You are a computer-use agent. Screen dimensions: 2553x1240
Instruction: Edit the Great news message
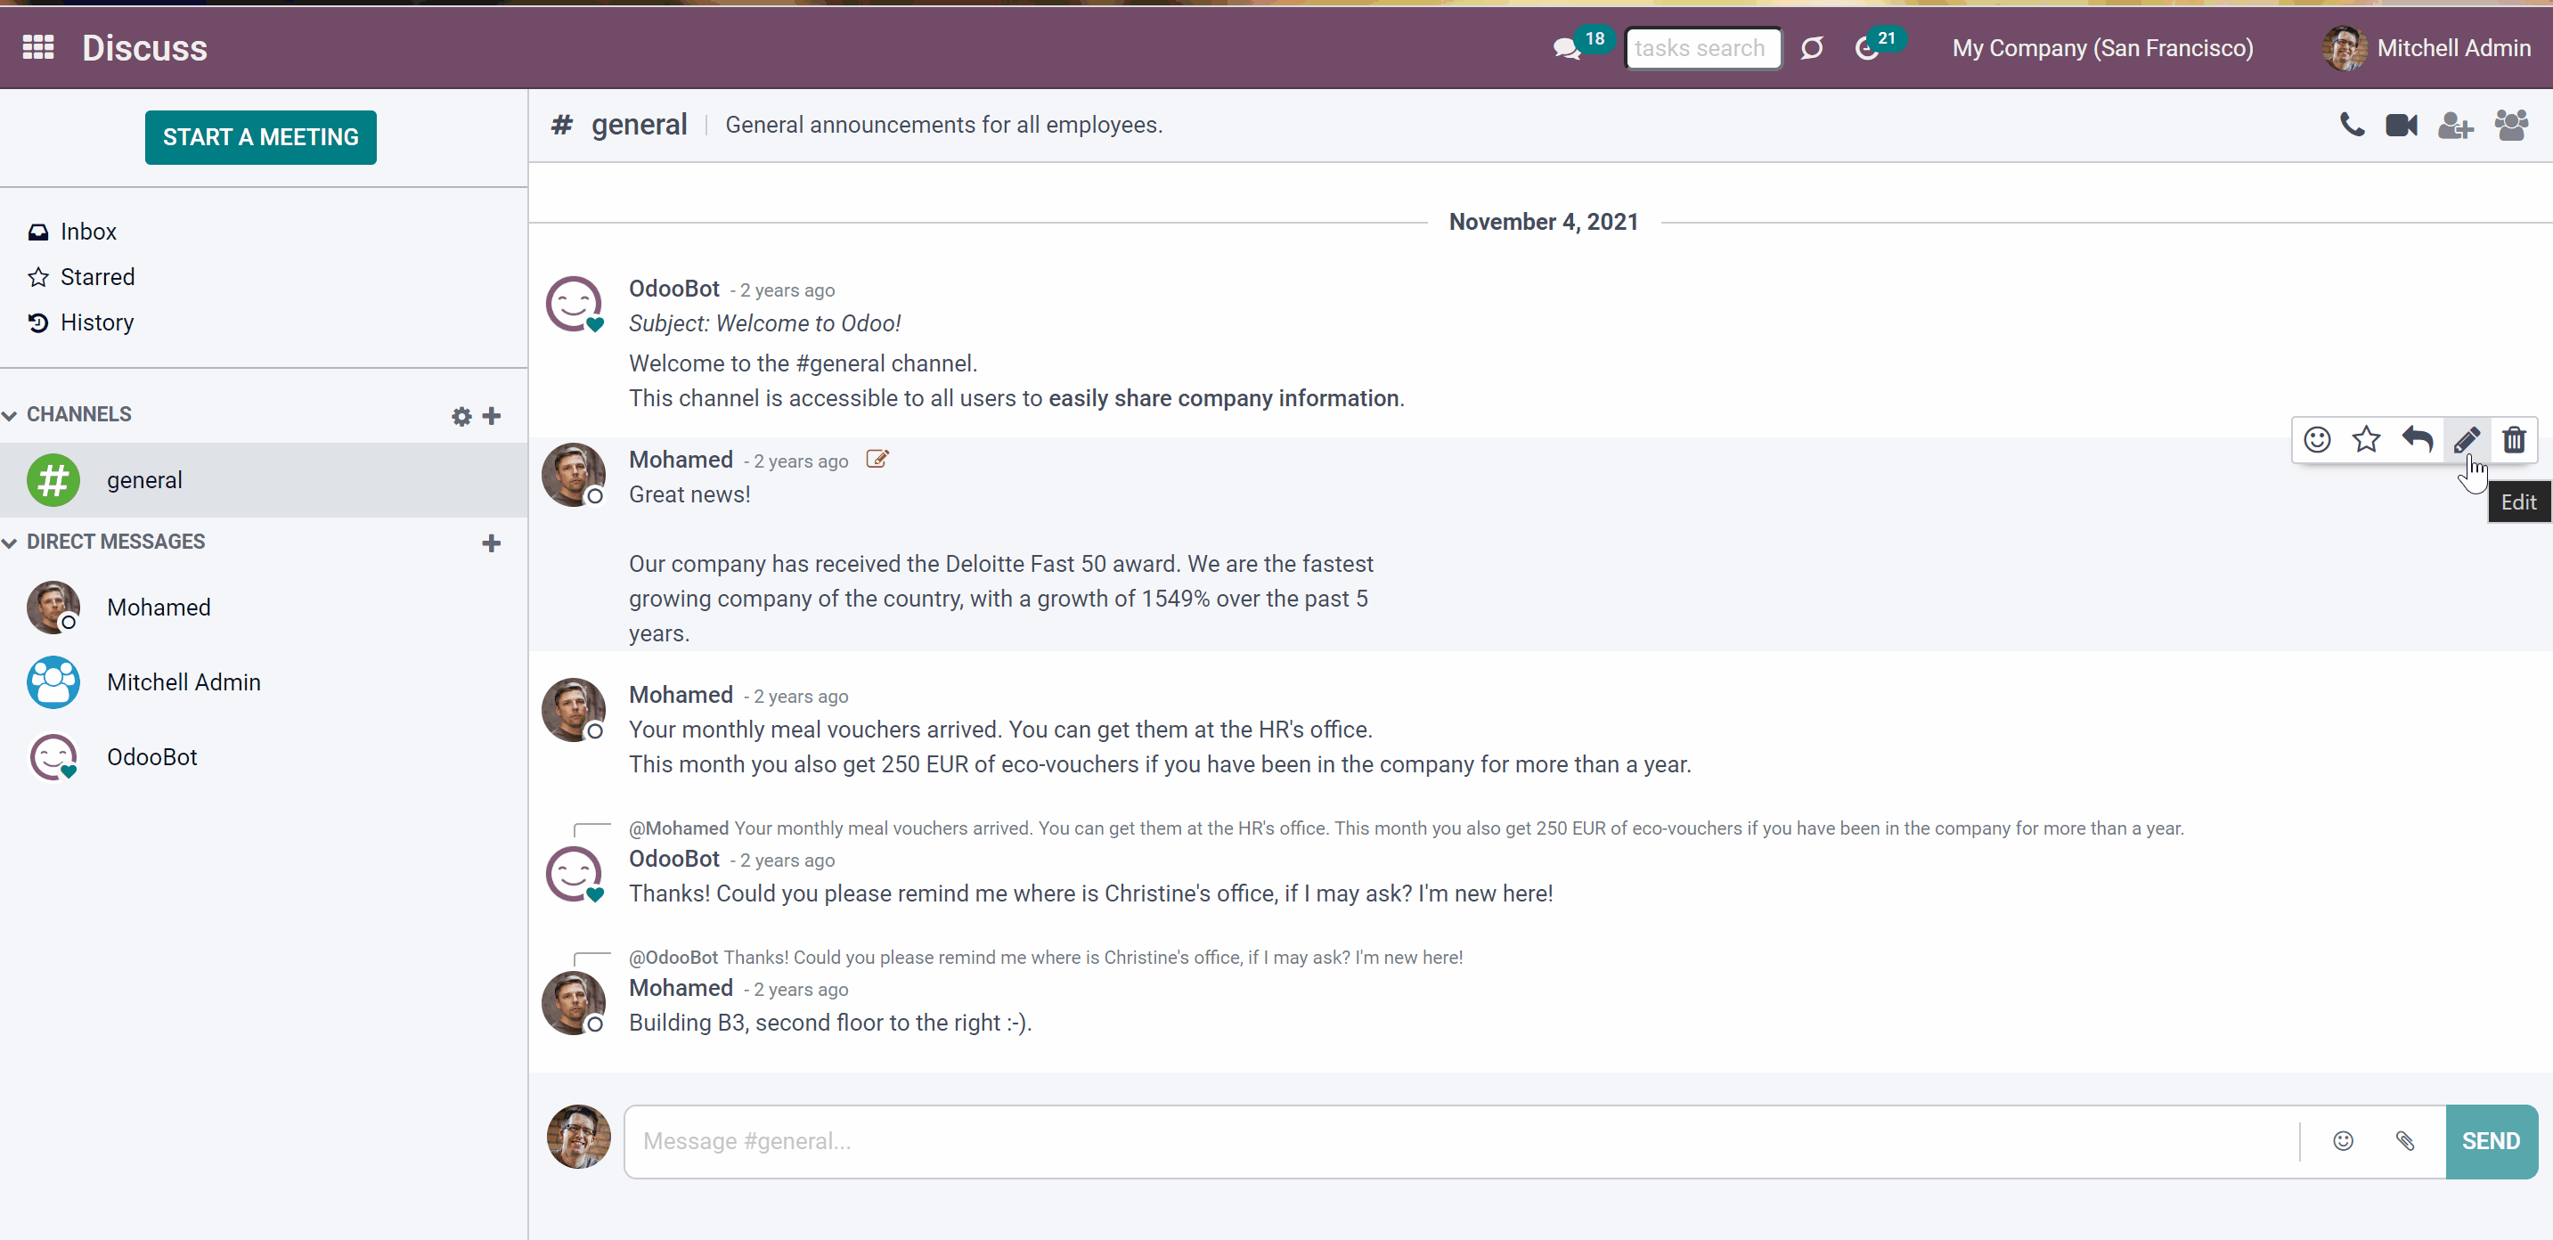point(2466,439)
